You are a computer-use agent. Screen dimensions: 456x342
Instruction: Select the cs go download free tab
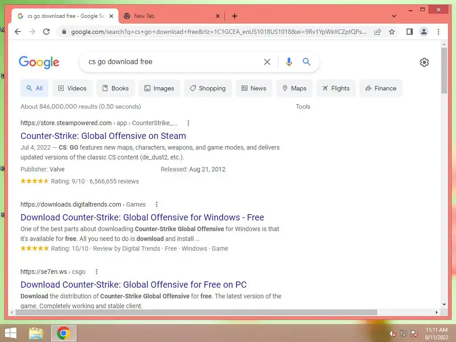(x=65, y=16)
